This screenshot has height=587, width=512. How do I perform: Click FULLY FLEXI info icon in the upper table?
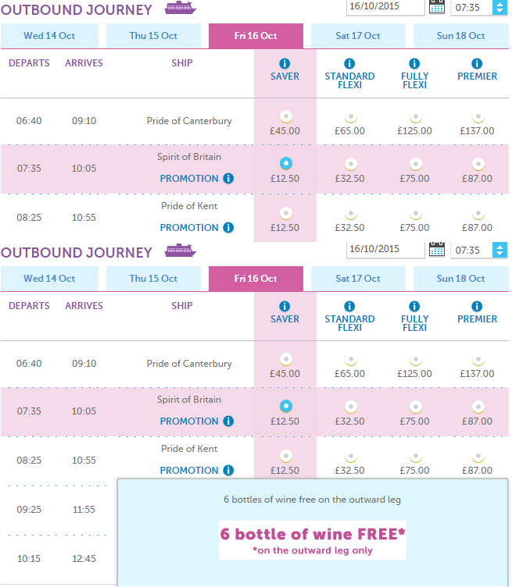coord(414,63)
